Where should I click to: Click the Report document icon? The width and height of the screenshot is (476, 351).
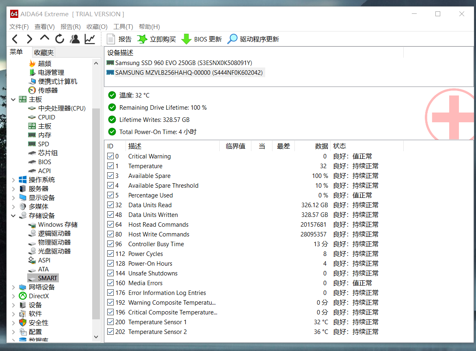tap(111, 39)
